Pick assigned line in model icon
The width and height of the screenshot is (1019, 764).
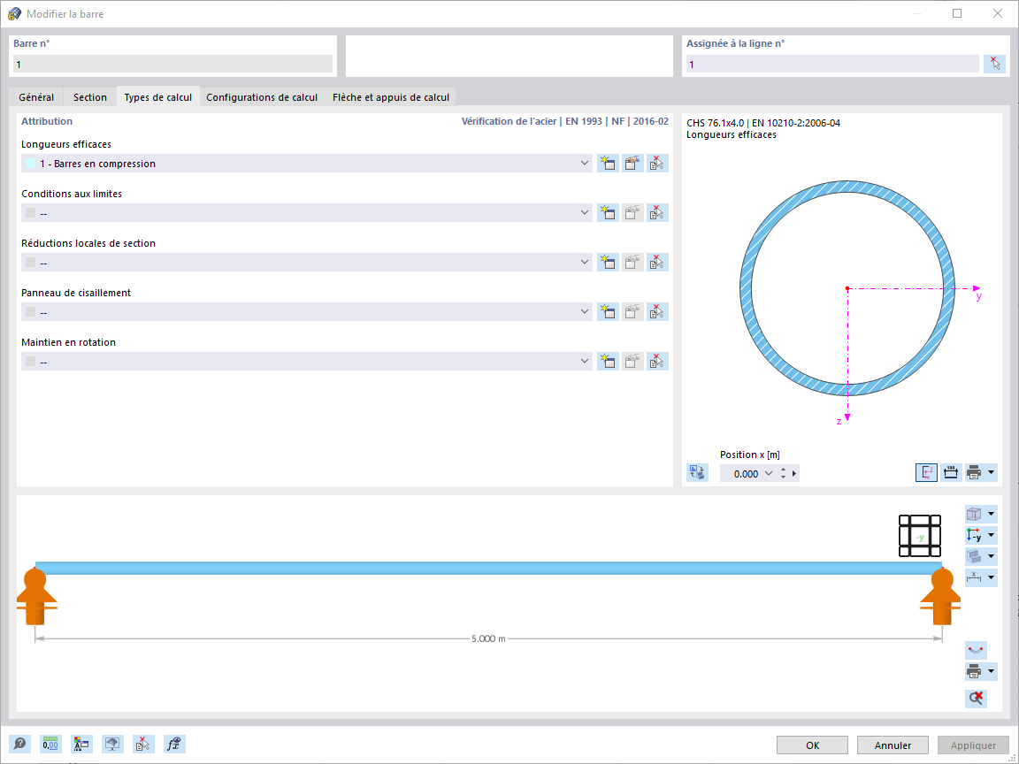click(x=994, y=64)
